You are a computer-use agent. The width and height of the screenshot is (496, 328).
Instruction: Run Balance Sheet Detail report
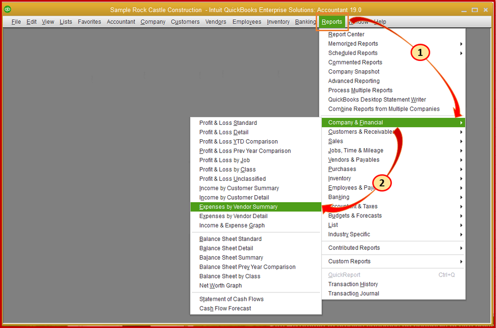click(x=256, y=248)
